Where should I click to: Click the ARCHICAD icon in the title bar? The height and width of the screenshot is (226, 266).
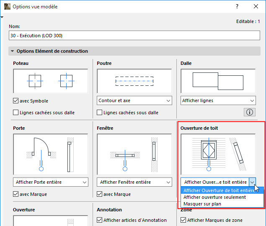(6, 7)
